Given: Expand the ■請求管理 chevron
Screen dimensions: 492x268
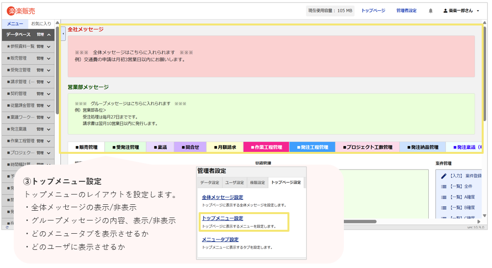Looking at the screenshot, I should click(49, 82).
